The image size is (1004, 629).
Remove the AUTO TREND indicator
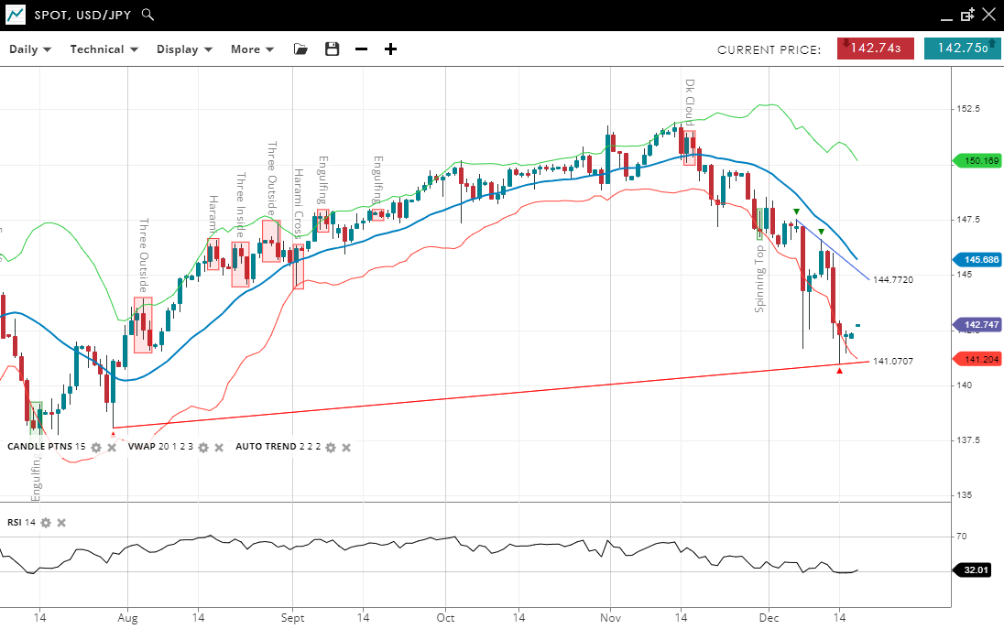pyautogui.click(x=346, y=448)
